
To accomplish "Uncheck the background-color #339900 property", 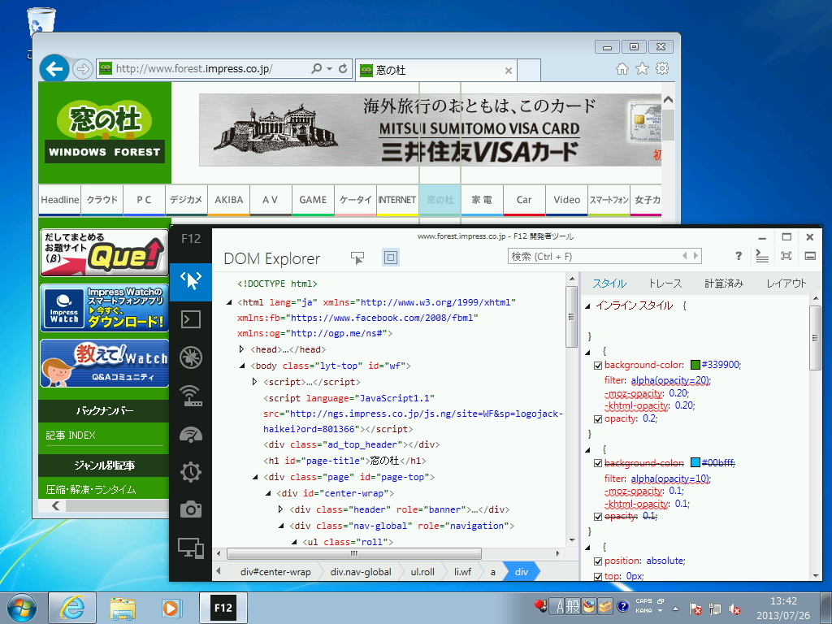I will coord(598,366).
